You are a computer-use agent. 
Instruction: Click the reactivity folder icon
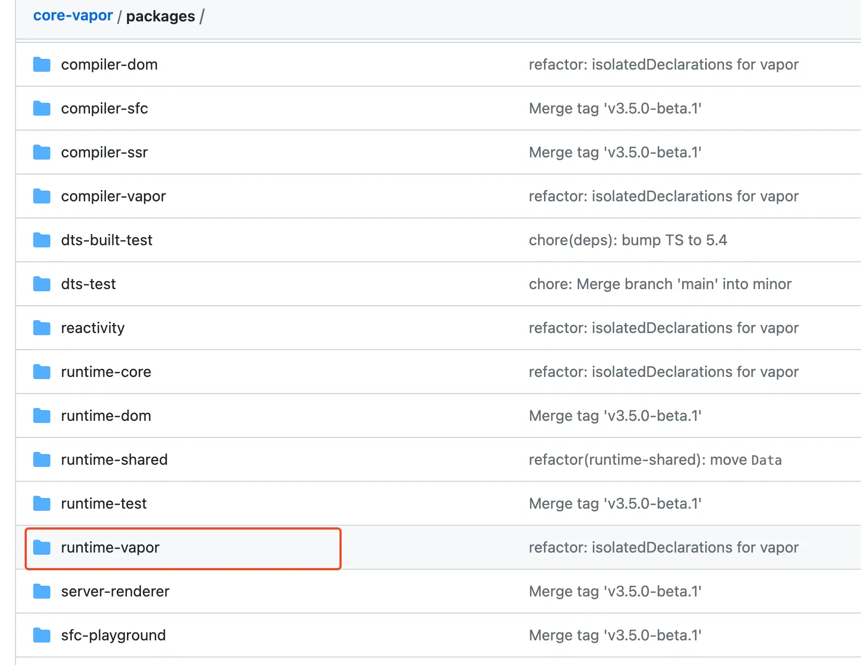(42, 328)
